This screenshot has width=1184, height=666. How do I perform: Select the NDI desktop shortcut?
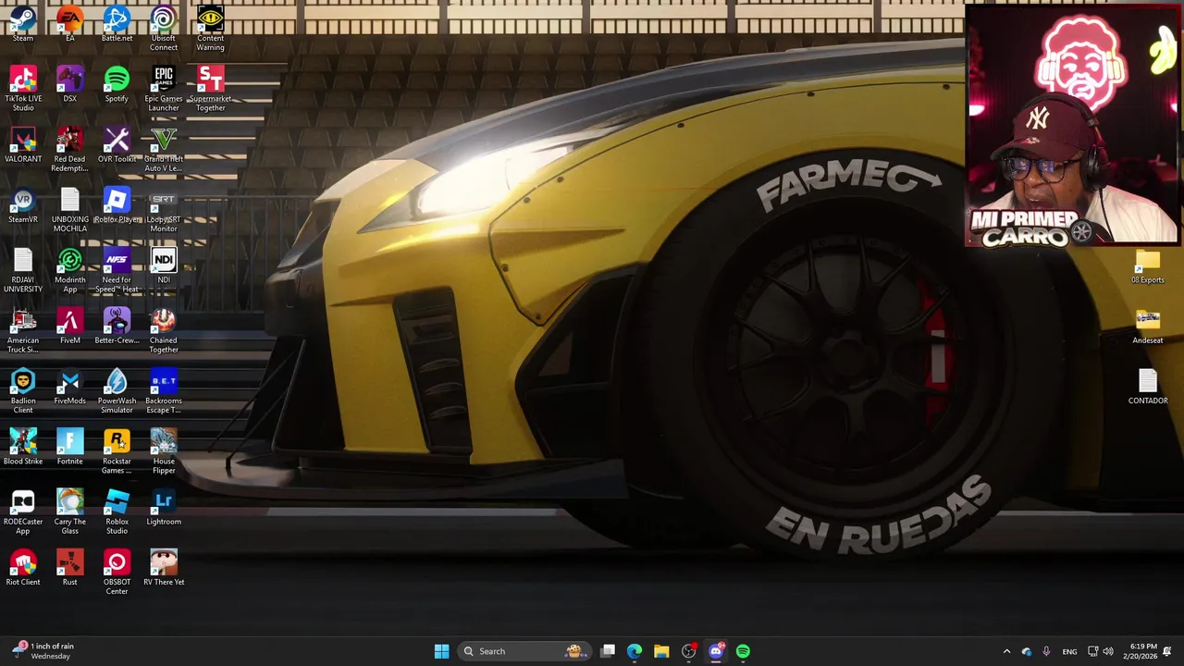point(164,265)
